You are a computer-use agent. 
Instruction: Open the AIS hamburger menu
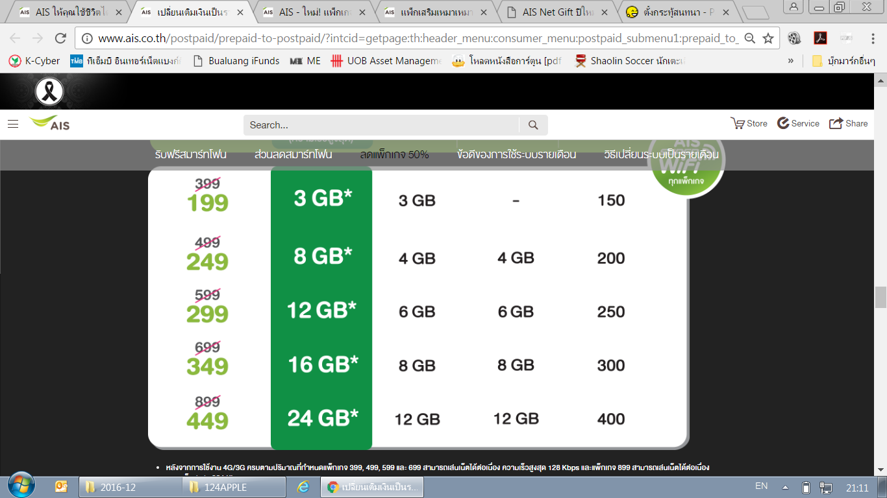click(13, 123)
